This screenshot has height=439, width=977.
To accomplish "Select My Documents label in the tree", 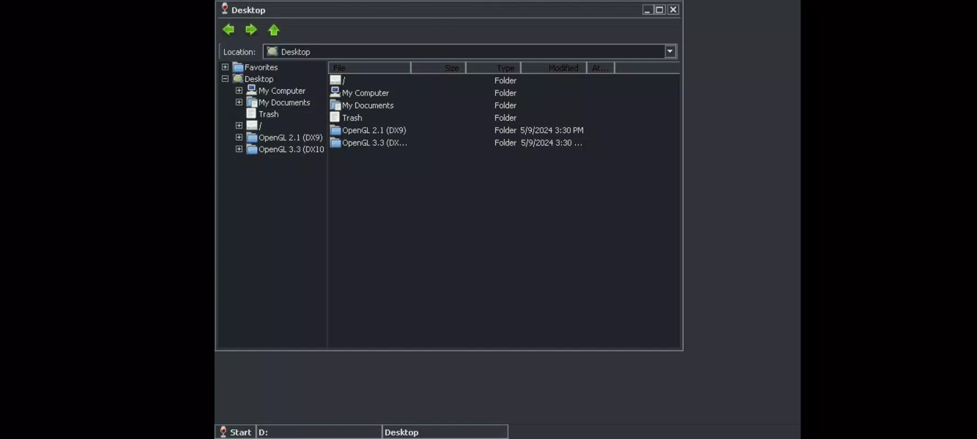I will tap(284, 103).
